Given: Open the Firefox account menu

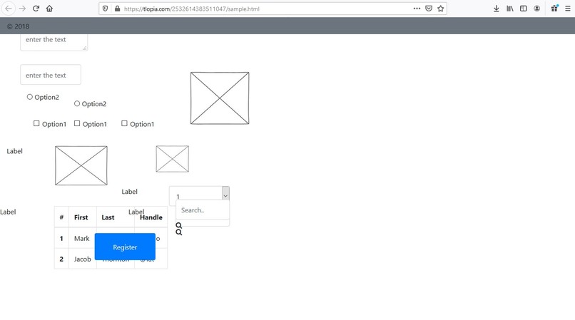Looking at the screenshot, I should coord(537,9).
